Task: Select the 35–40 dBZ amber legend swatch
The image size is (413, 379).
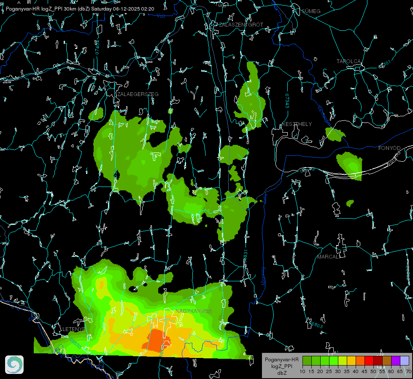Action: click(x=351, y=360)
